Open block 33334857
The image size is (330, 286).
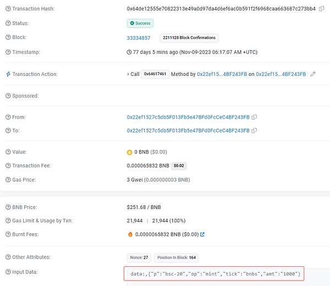click(139, 38)
